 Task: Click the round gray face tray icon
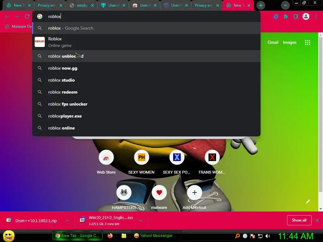pos(245,236)
